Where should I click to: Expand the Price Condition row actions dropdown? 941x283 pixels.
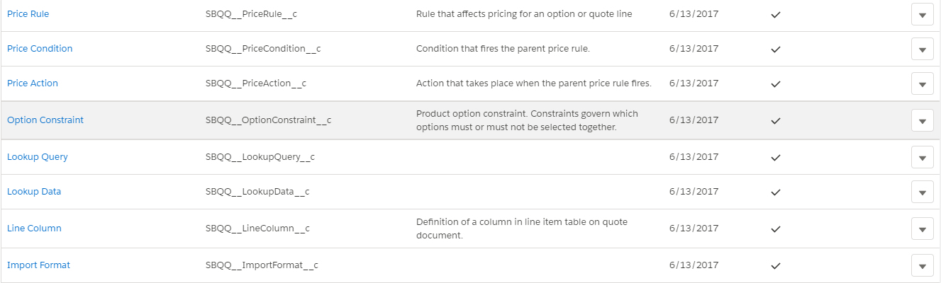922,50
